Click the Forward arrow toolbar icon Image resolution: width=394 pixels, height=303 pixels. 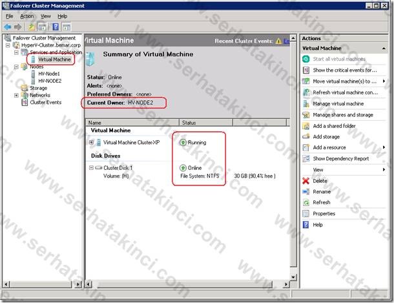(x=18, y=26)
